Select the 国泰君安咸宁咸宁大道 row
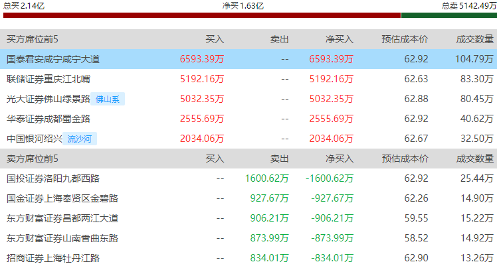The width and height of the screenshot is (497, 264). 248,59
